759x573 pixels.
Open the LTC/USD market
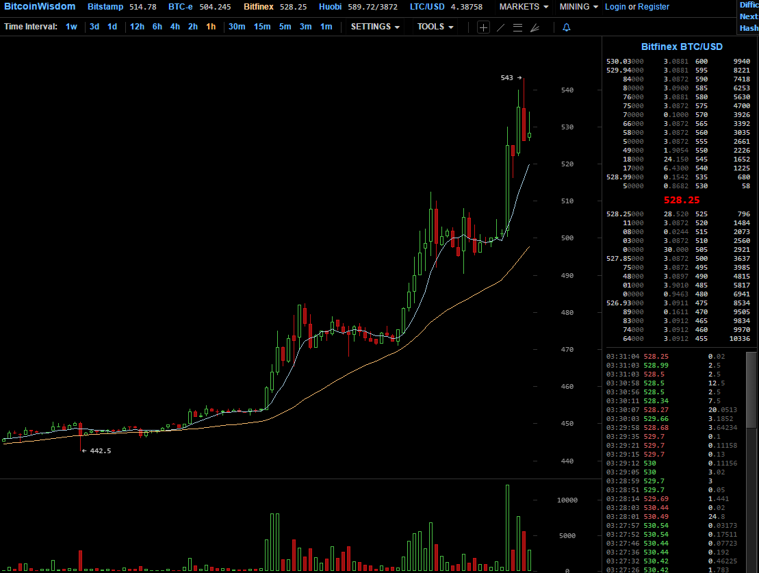click(x=427, y=7)
